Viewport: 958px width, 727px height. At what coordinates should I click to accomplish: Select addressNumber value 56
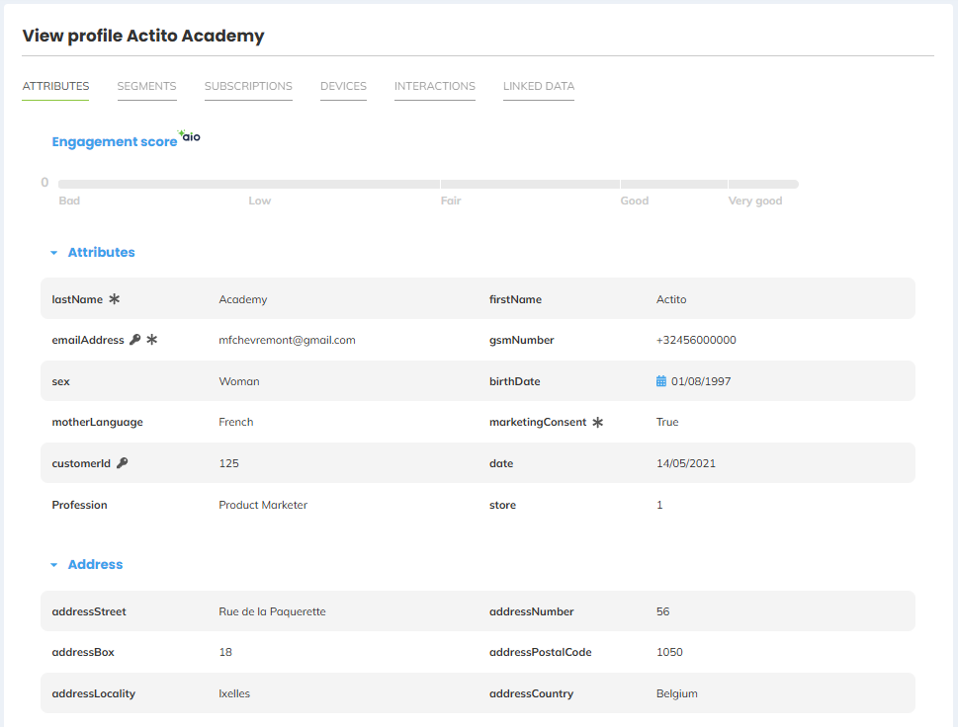point(663,611)
